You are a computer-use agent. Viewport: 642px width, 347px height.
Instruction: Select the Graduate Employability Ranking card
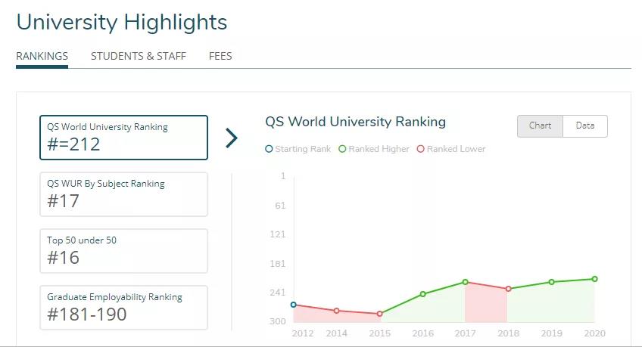click(x=123, y=308)
